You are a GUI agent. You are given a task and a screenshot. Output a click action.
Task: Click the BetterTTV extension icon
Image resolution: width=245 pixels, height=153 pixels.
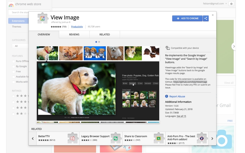coord(73,138)
